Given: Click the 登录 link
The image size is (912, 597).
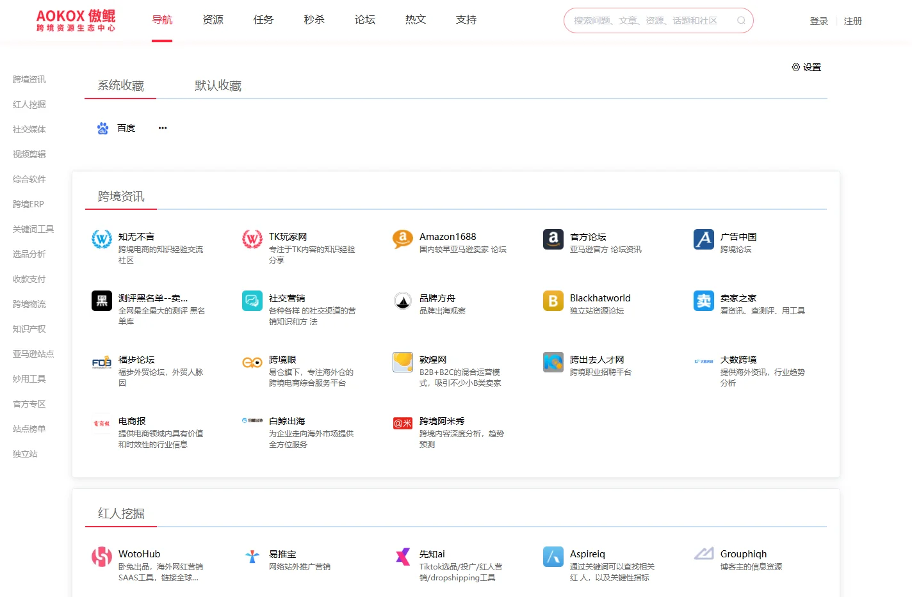Looking at the screenshot, I should (818, 21).
